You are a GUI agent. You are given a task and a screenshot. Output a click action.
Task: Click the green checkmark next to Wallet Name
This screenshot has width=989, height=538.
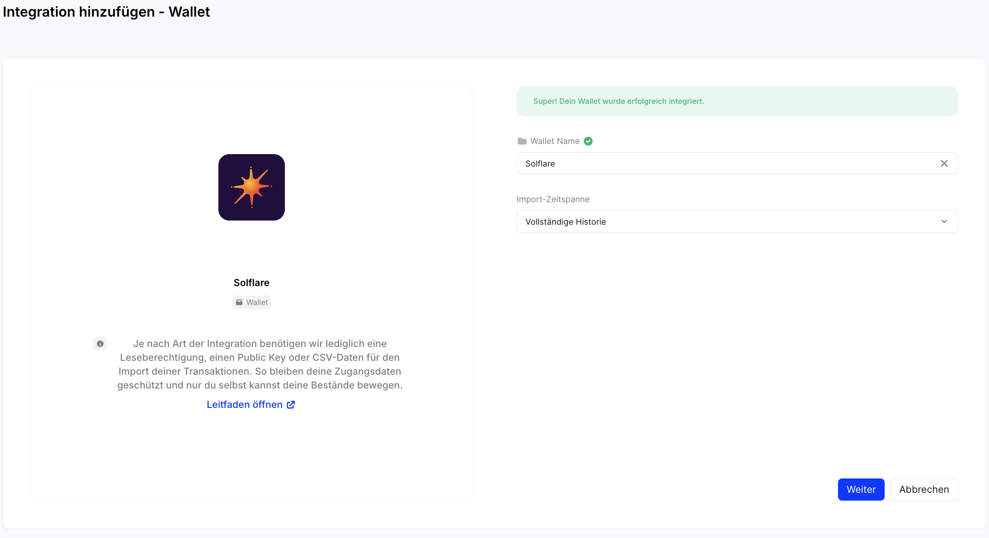[588, 141]
